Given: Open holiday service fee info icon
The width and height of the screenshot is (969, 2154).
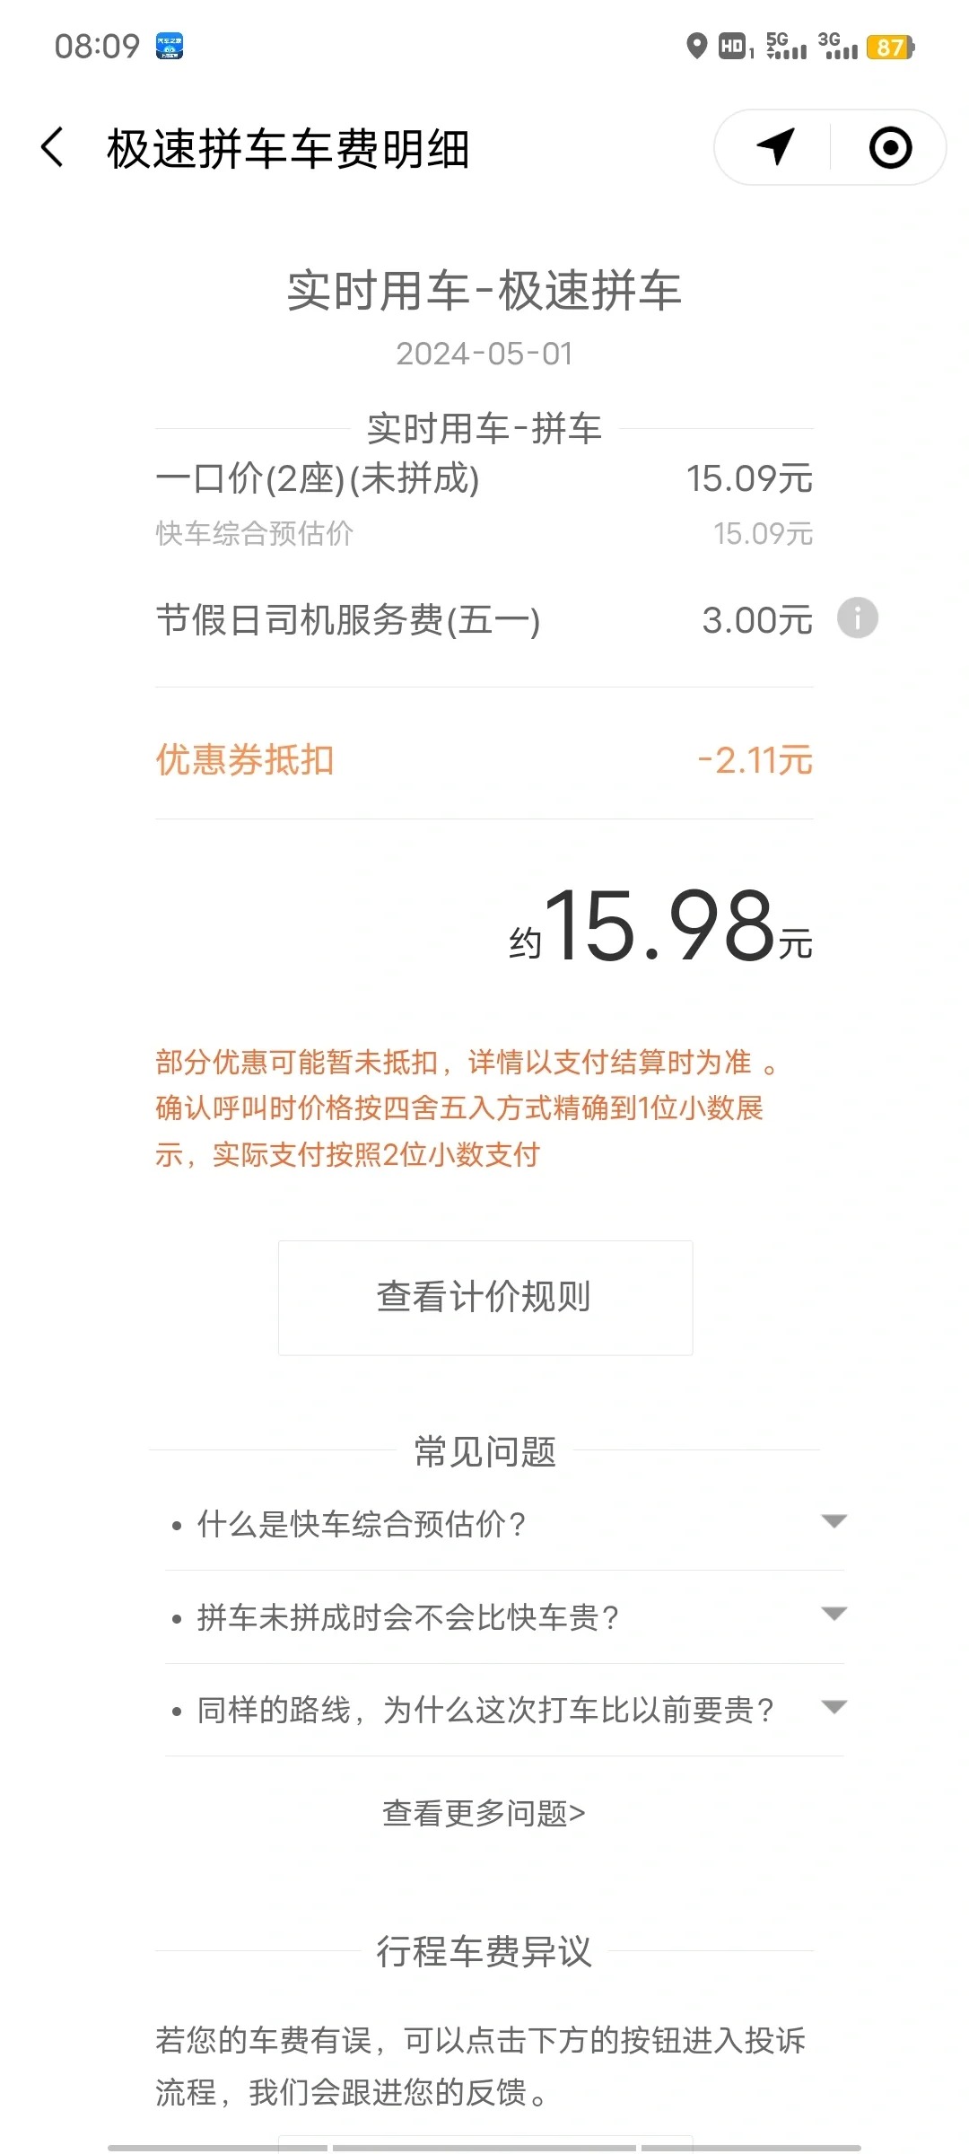Looking at the screenshot, I should [857, 617].
